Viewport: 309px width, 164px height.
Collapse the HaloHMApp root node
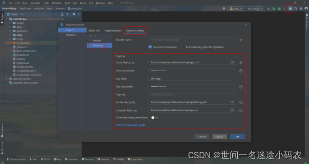tap(7, 19)
